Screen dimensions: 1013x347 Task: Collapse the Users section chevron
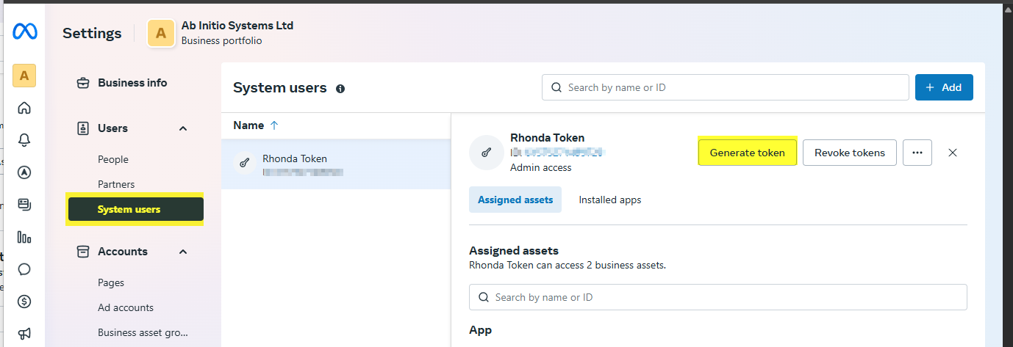tap(183, 128)
